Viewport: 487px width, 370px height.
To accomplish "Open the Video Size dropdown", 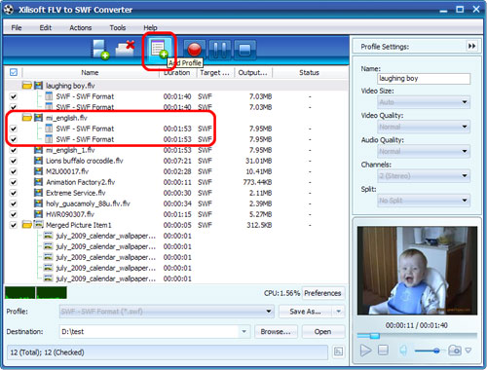I will click(424, 102).
